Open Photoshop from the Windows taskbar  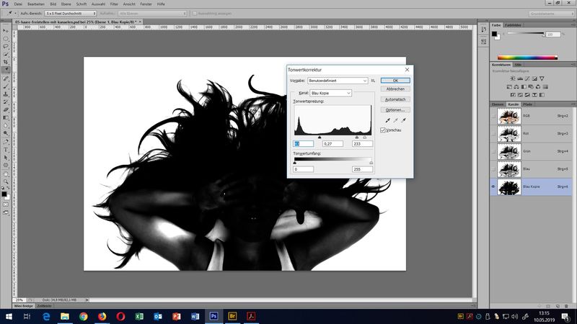point(213,315)
